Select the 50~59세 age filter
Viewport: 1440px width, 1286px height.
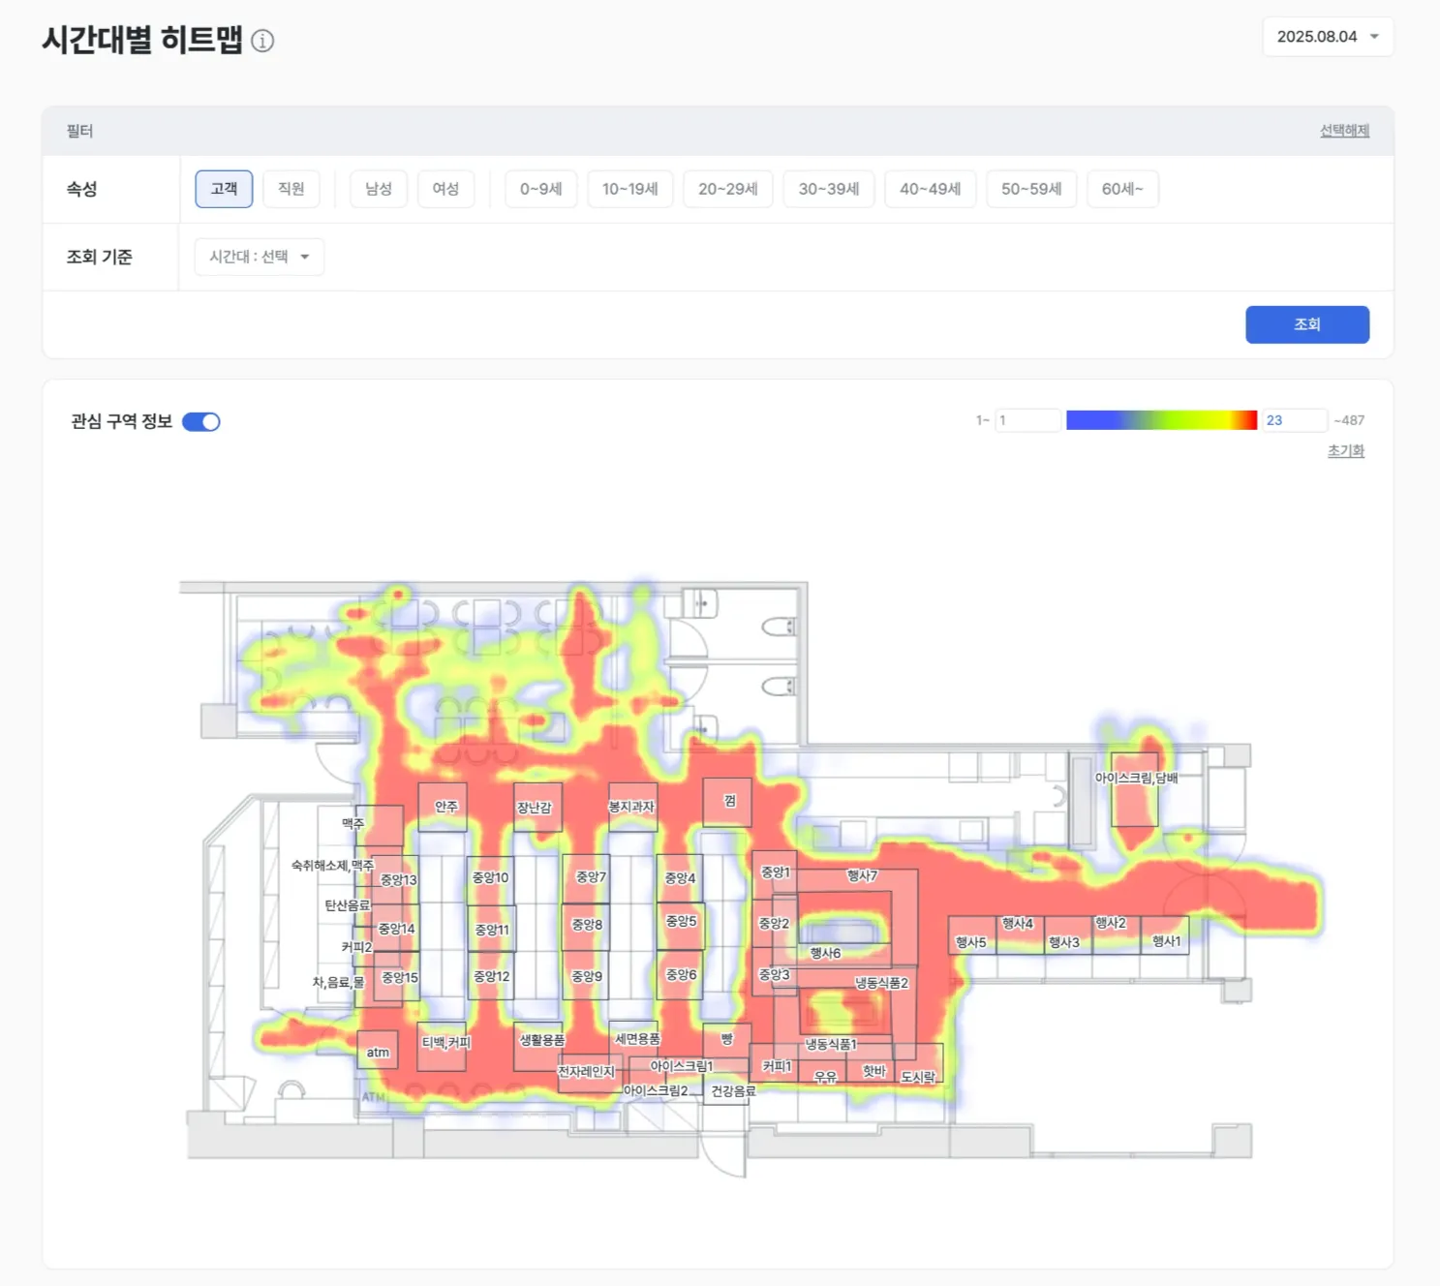[1031, 189]
